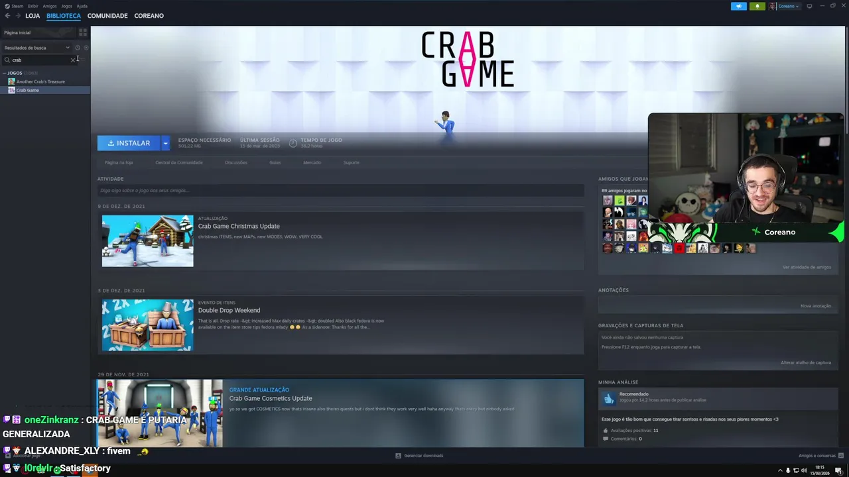Image resolution: width=849 pixels, height=477 pixels.
Task: Click the profile avatar beside Coreano
Action: pos(773,6)
